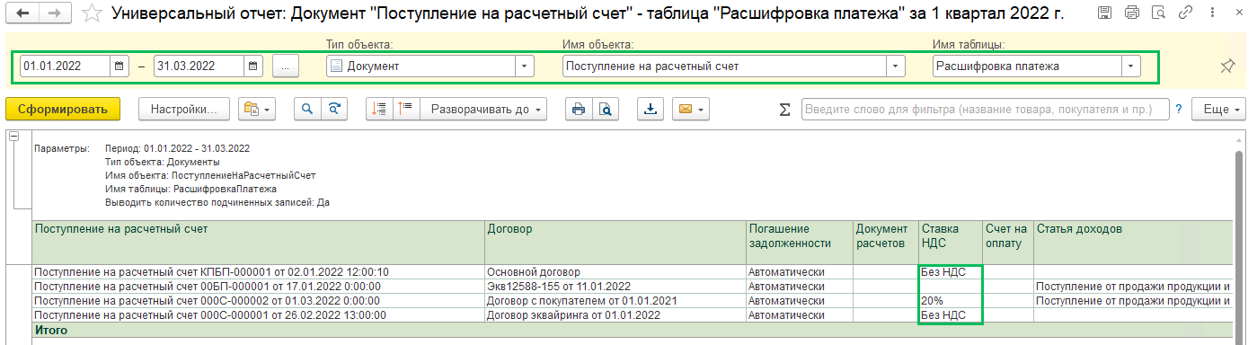Collapse the report parameters group minus box
This screenshot has height=345, width=1257.
(x=13, y=137)
